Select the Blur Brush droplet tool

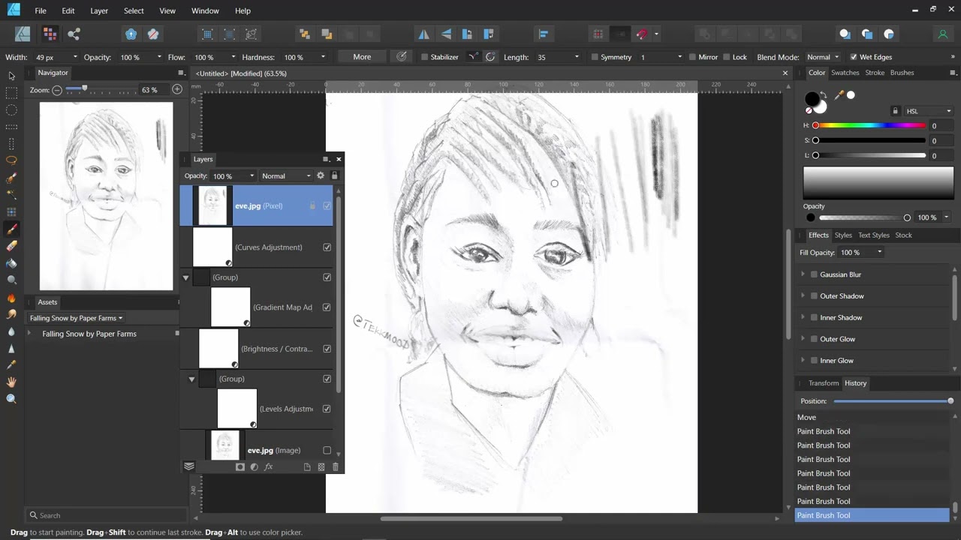point(11,331)
